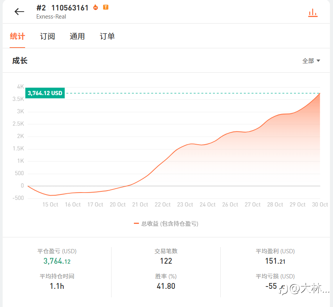Click the green 3,764.12 USD value label
Image resolution: width=333 pixels, height=307 pixels.
coord(45,93)
